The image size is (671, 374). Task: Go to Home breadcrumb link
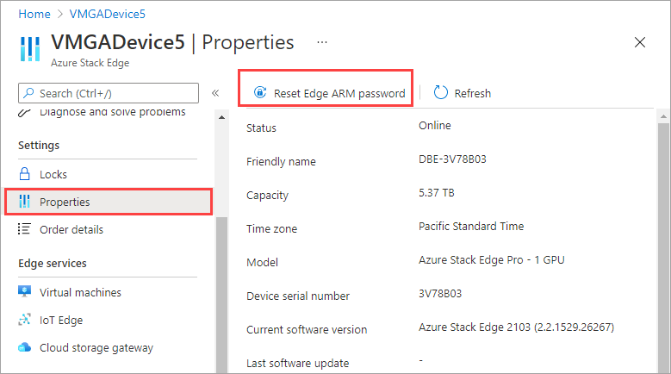(x=34, y=15)
